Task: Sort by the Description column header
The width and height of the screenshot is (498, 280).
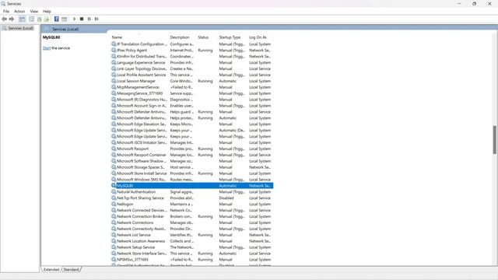Action: click(x=180, y=37)
